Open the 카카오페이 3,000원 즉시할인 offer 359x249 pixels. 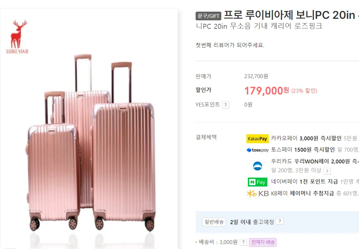tap(306, 139)
